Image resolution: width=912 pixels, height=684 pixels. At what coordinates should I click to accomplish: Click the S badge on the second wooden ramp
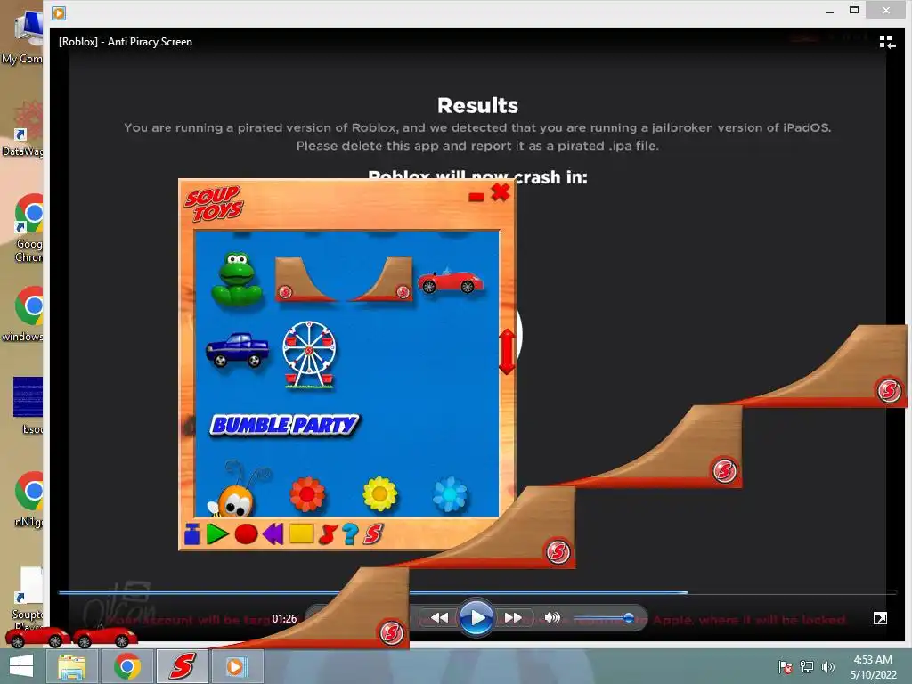(725, 470)
